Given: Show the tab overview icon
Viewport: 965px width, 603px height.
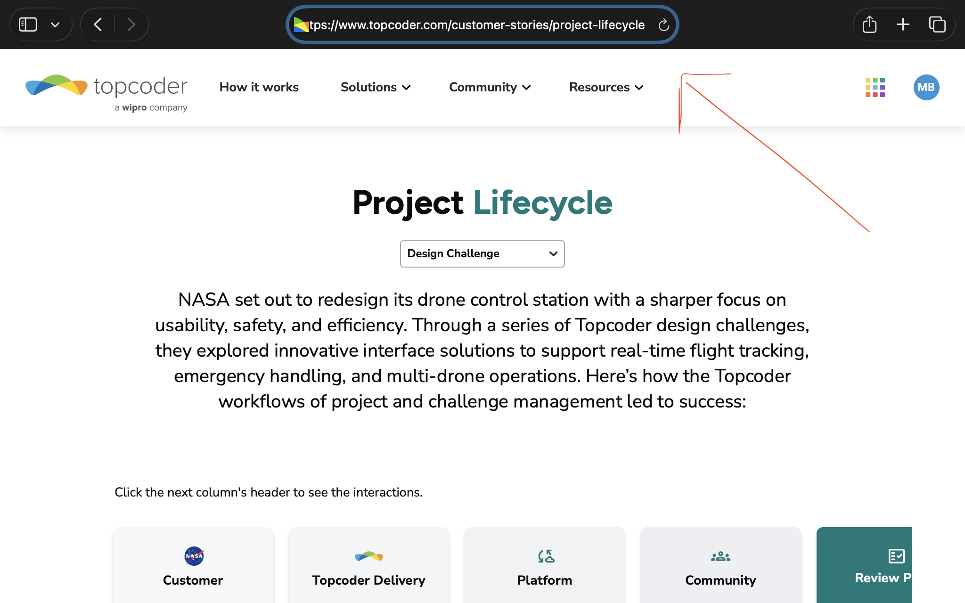Looking at the screenshot, I should tap(937, 24).
